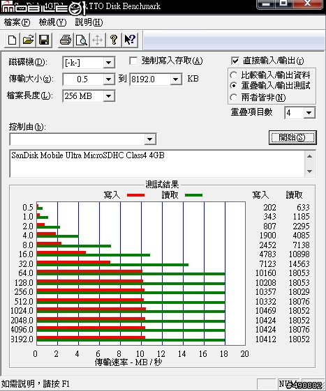Screen dimensions: 326x391
Task: Print results using the printer icon
Action: (66, 40)
